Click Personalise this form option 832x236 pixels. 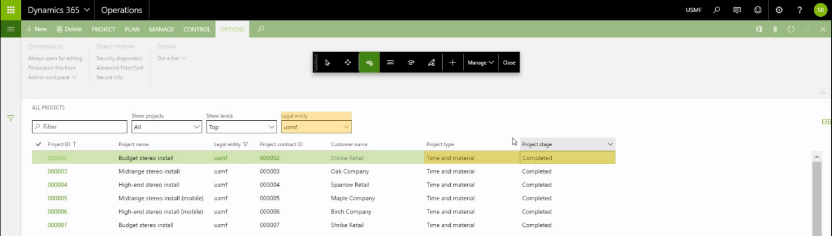[x=52, y=68]
